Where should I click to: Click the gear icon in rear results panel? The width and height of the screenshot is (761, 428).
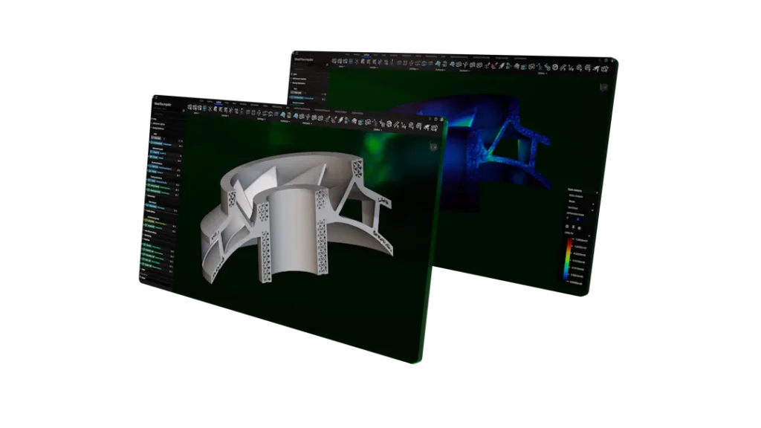click(567, 227)
